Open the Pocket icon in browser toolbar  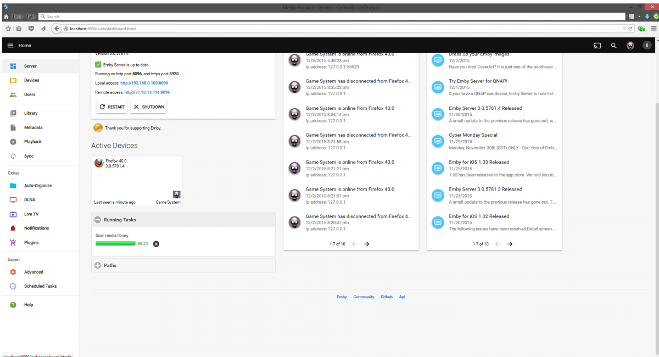(31, 29)
